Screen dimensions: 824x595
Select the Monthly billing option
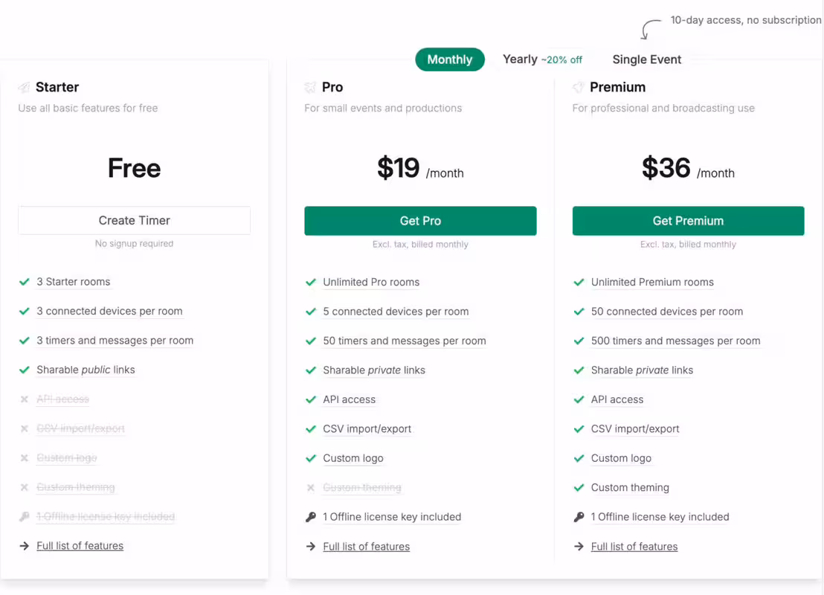450,59
